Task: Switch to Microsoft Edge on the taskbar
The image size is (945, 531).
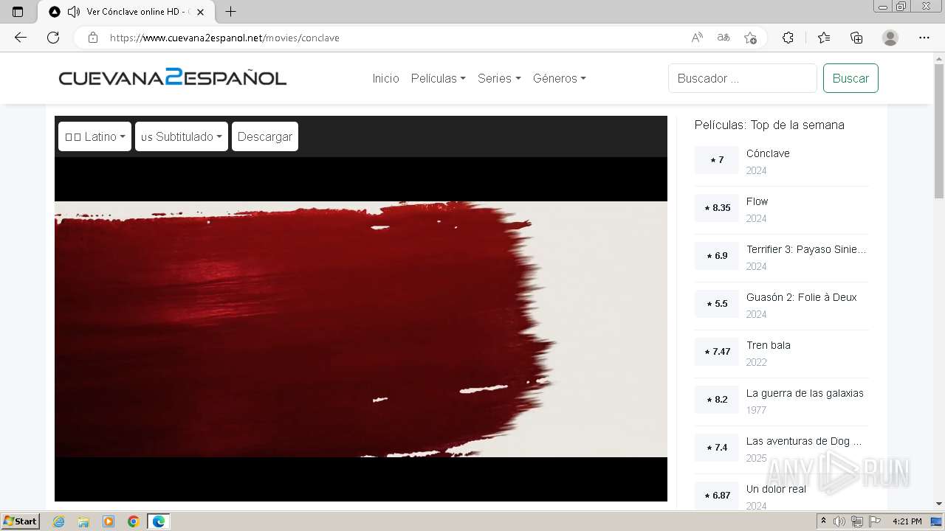Action: [x=159, y=521]
